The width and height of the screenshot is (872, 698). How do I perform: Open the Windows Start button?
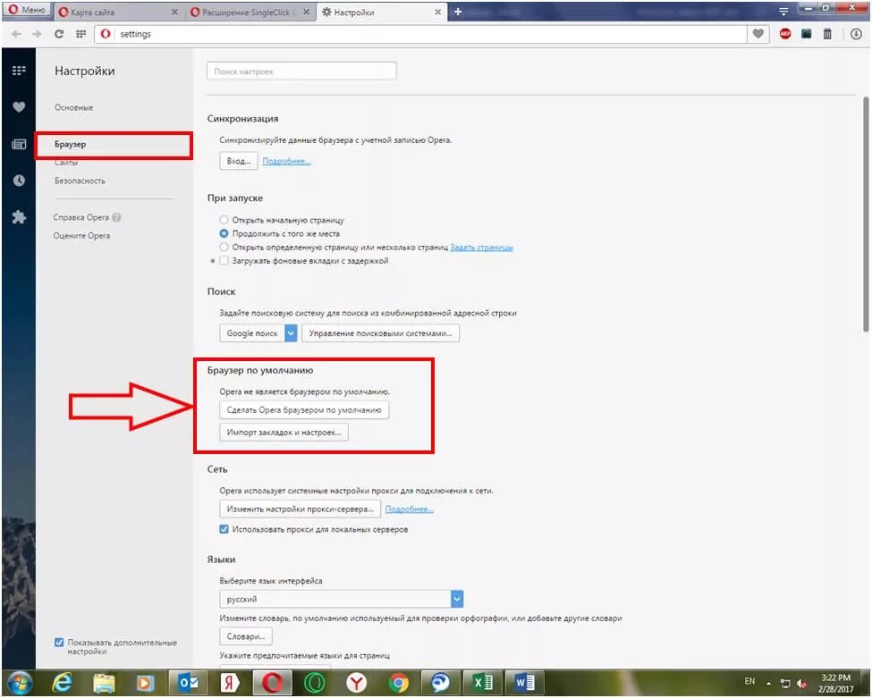(19, 683)
